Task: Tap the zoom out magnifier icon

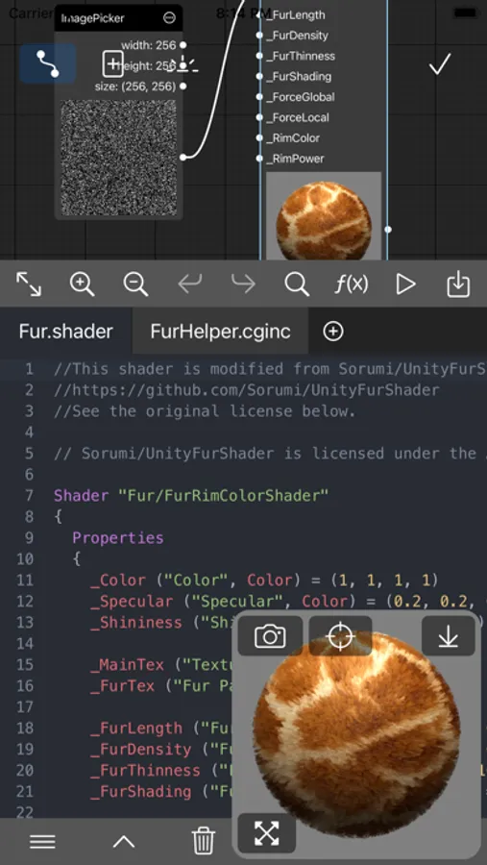Action: pyautogui.click(x=135, y=284)
